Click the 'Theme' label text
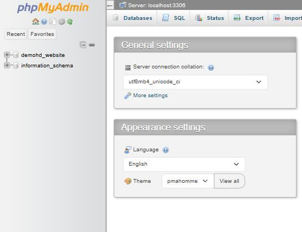Screen dimensions: 302x232 tap(142, 181)
